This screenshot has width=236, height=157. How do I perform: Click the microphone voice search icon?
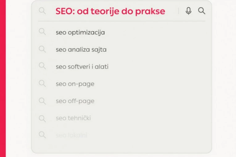tap(188, 11)
